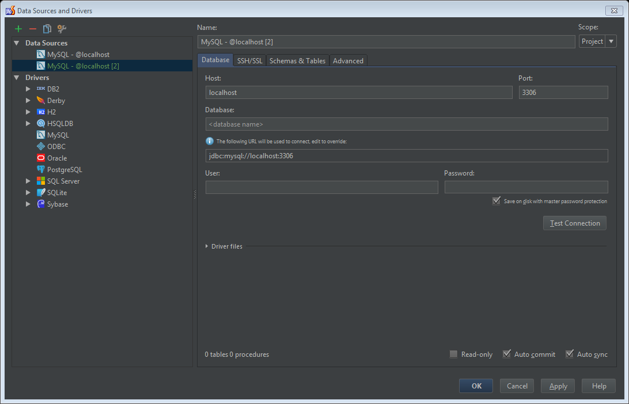Click the info icon beside URL hint
The width and height of the screenshot is (629, 404).
point(210,141)
